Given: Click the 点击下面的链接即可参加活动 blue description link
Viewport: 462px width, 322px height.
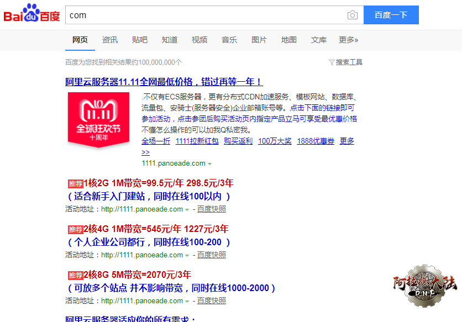Looking at the screenshot, I should tap(249, 113).
